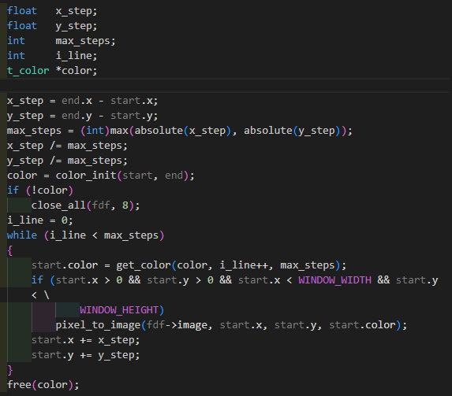Click 'i_line++' in get_color arguments
This screenshot has width=452, height=396.
pos(244,265)
